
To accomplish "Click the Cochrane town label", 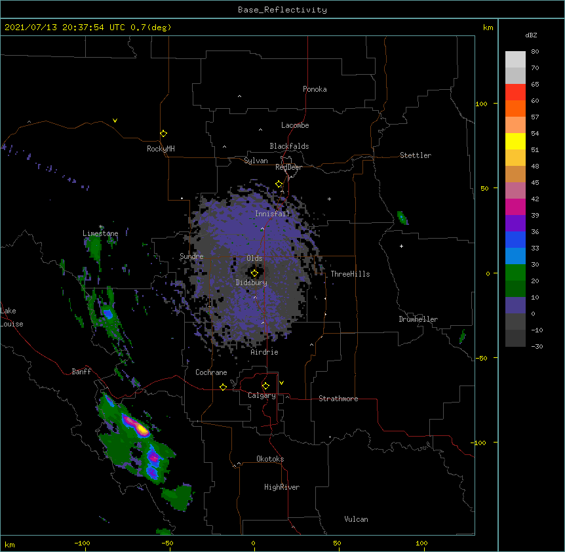I will point(211,372).
